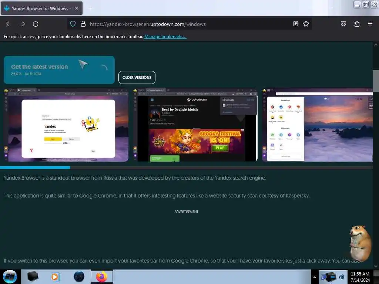Click Get the latest version button
The height and width of the screenshot is (284, 379).
[x=59, y=70]
